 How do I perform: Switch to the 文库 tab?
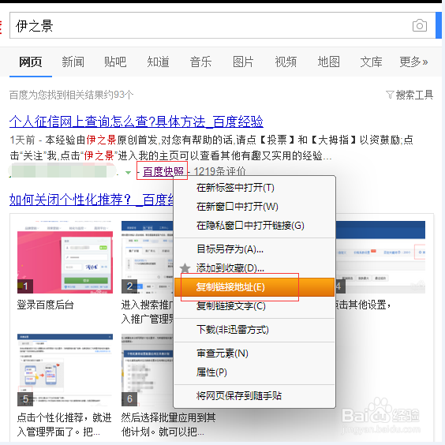[371, 62]
